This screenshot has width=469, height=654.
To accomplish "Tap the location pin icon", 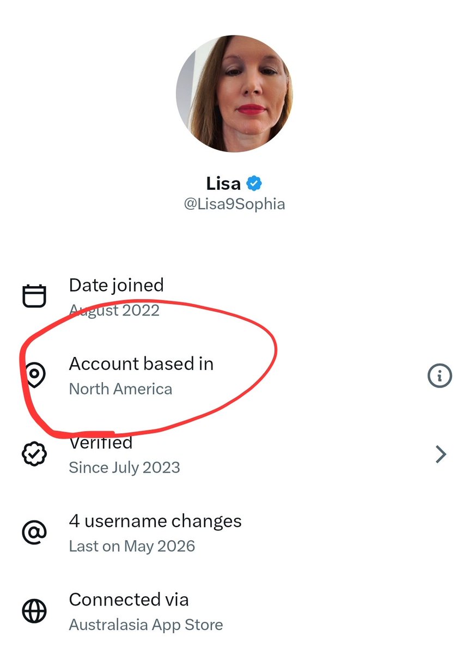I will coord(34,375).
